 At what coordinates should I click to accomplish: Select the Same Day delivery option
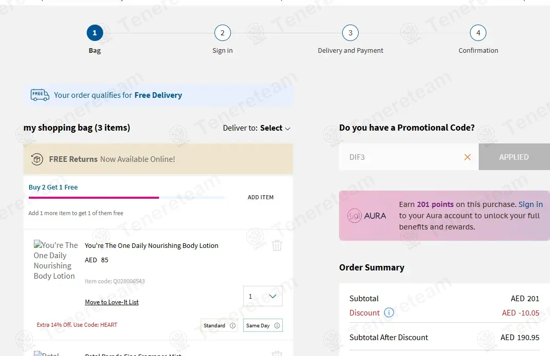(263, 326)
